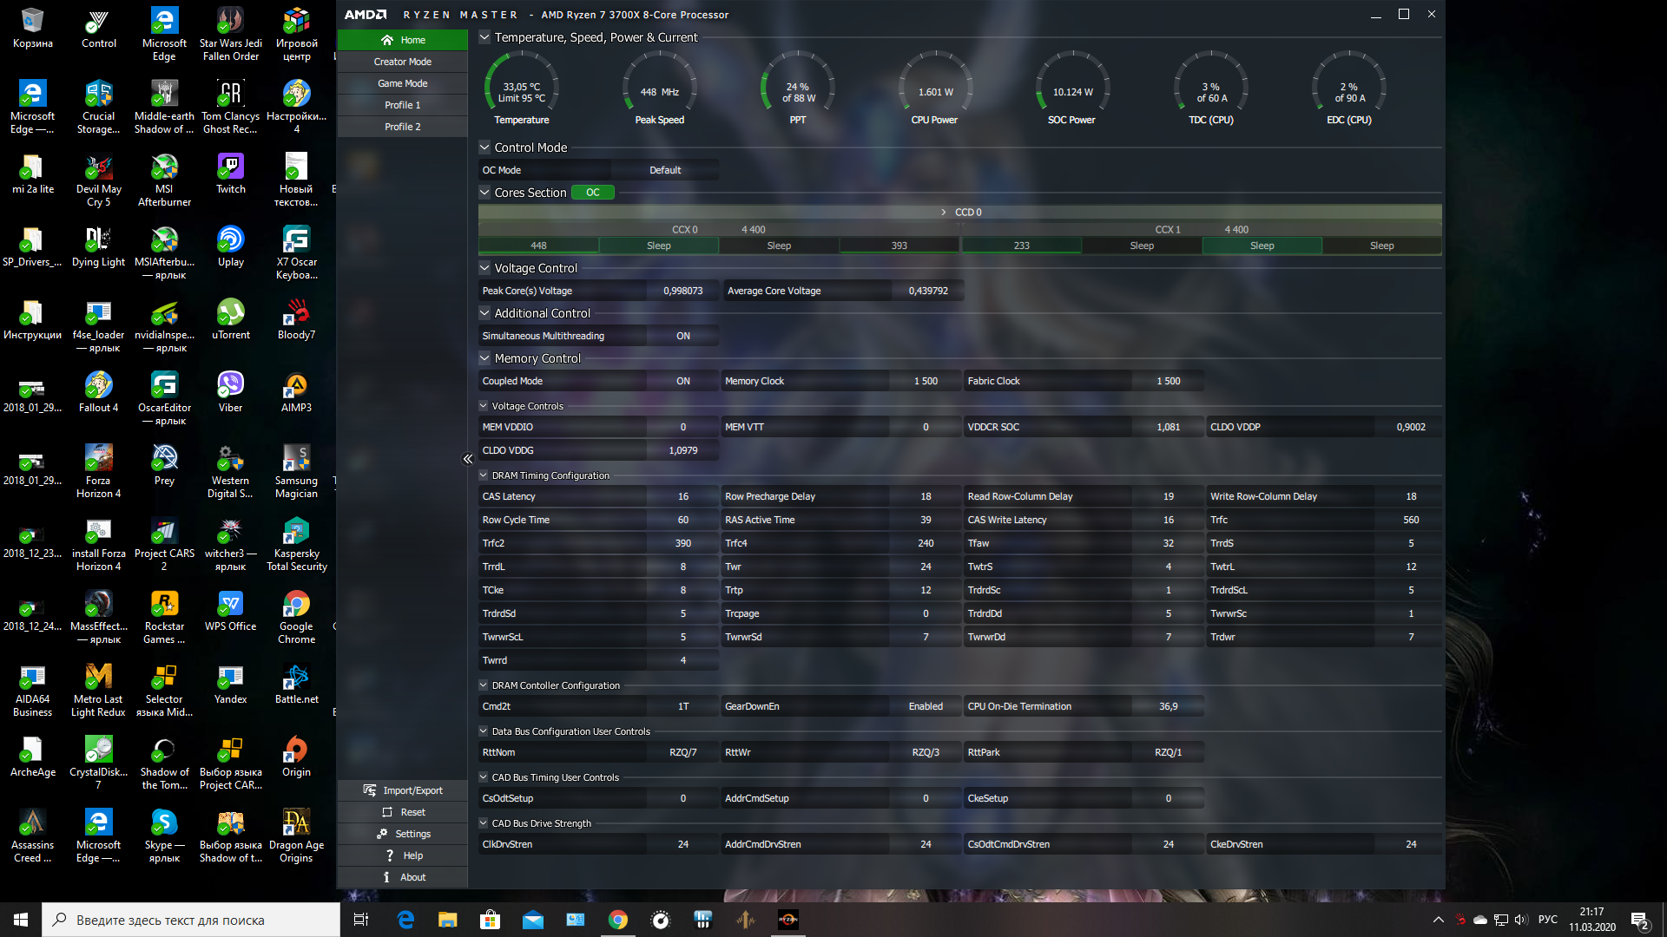Toggle Simultaneous Multithreading ON value
The height and width of the screenshot is (937, 1667).
pyautogui.click(x=682, y=336)
